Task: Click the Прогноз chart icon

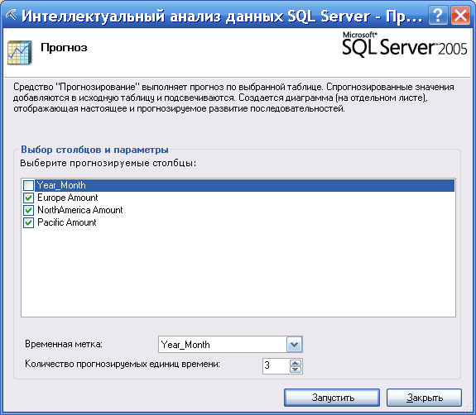Action: pyautogui.click(x=19, y=52)
